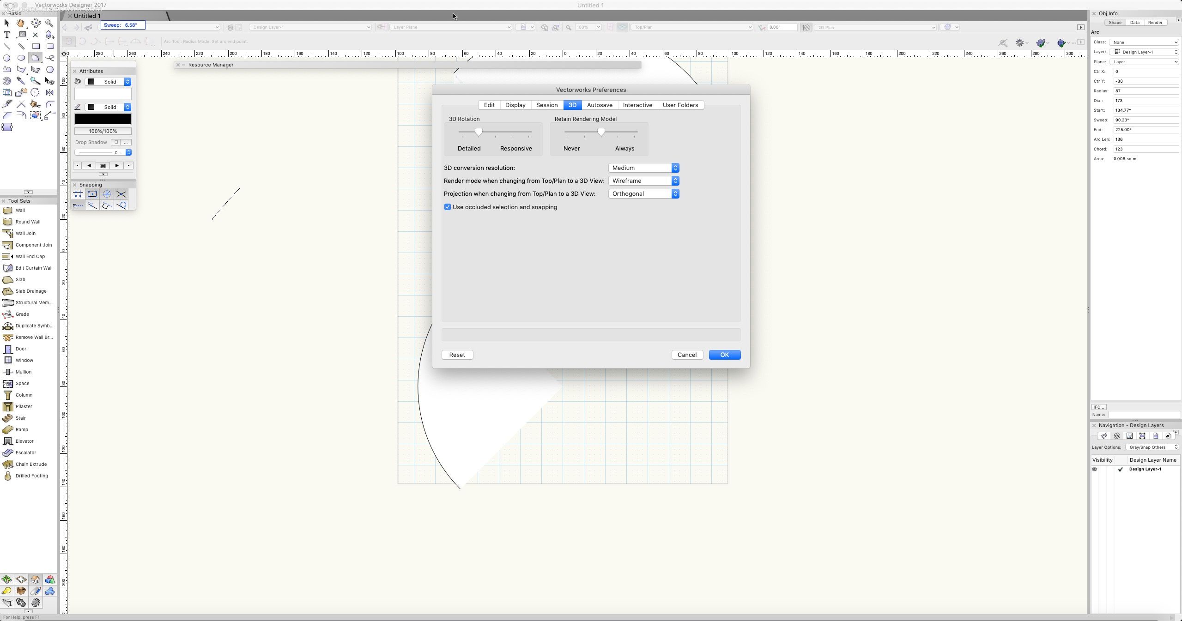Select the Door tool in sidebar
This screenshot has height=621, width=1182.
21,349
